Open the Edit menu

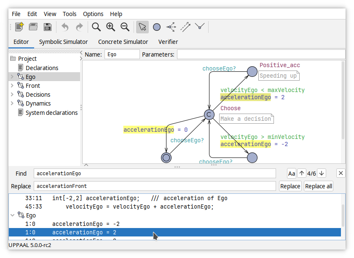32,14
